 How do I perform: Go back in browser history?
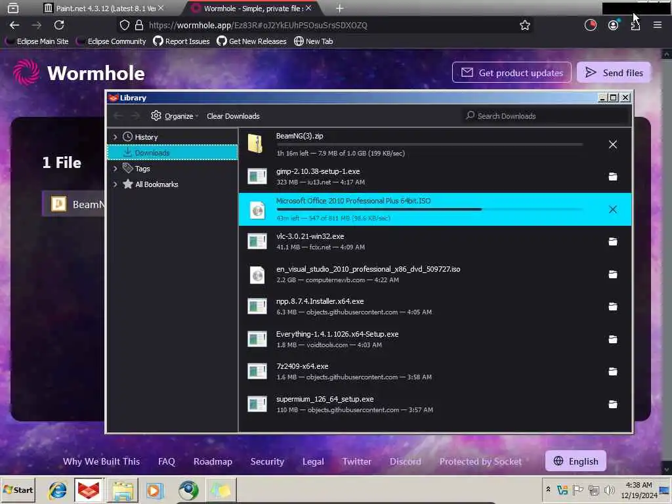[x=14, y=26]
